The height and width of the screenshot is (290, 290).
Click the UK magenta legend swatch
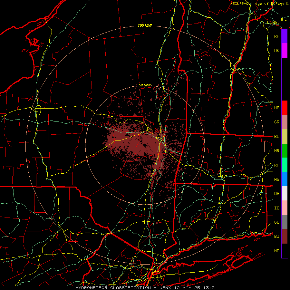[x=285, y=51]
